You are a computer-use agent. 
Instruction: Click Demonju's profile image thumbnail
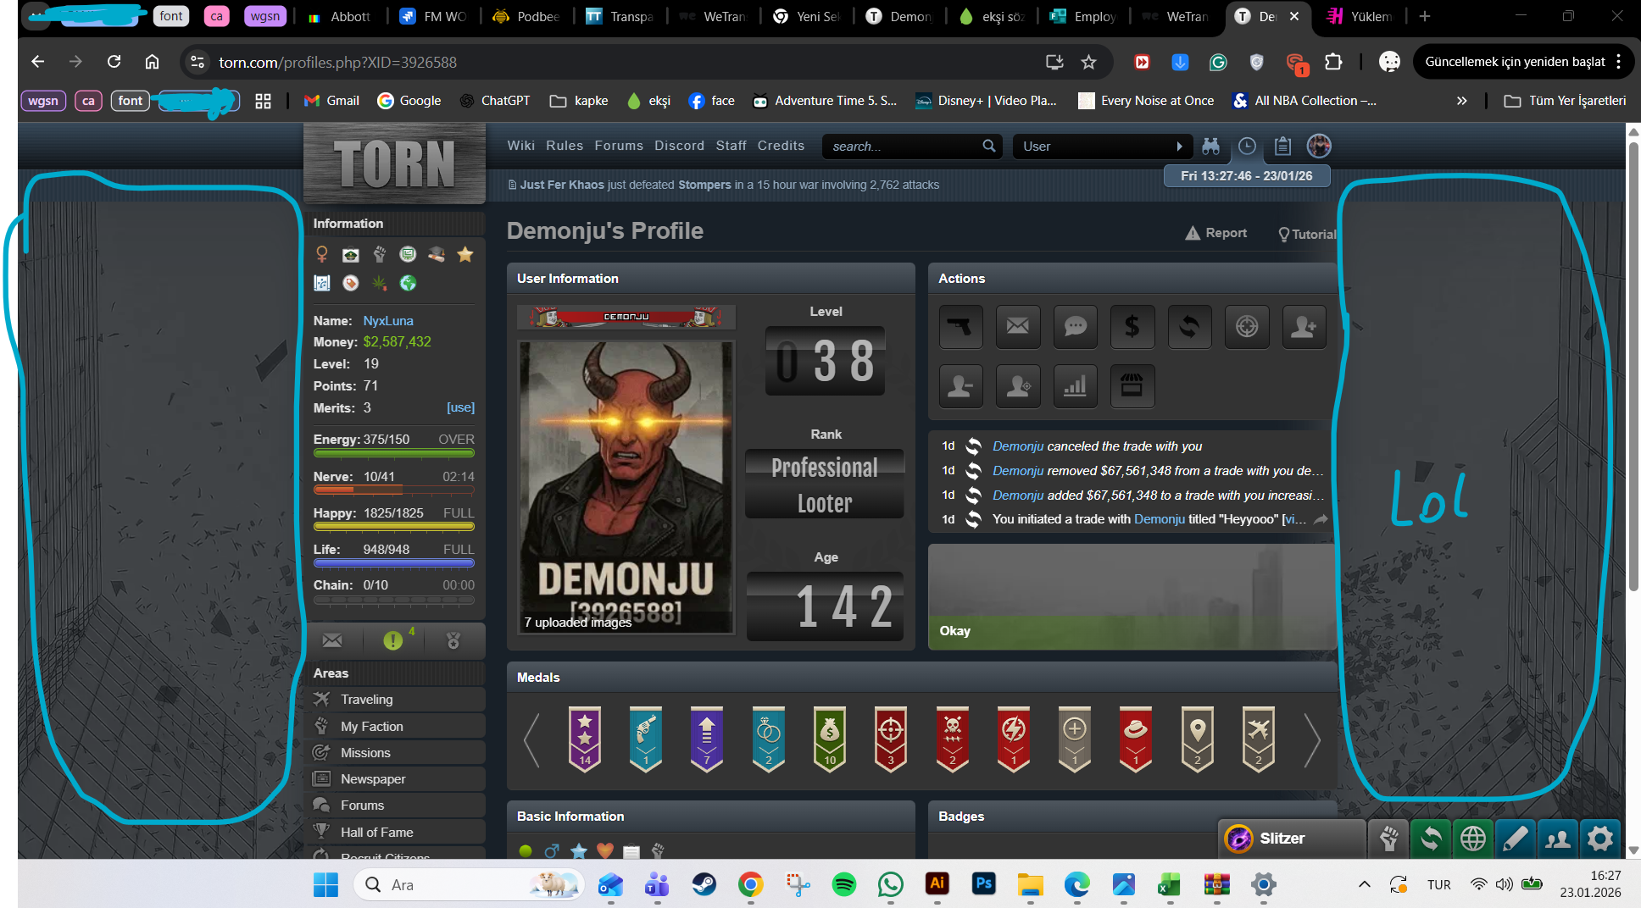tap(626, 487)
